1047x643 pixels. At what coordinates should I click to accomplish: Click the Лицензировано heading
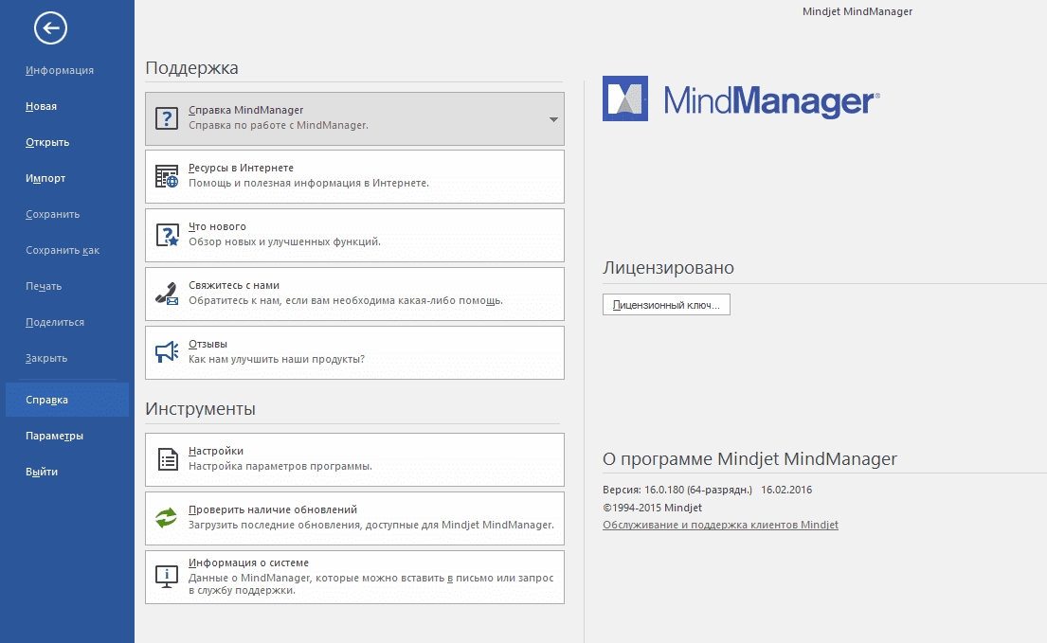tap(668, 267)
